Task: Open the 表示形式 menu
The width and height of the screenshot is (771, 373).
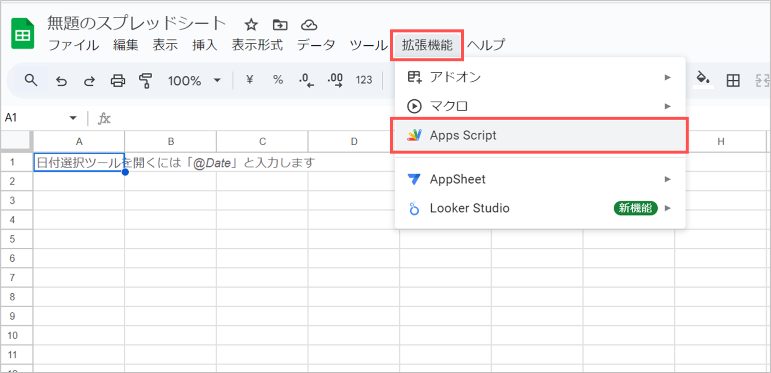Action: [x=257, y=45]
